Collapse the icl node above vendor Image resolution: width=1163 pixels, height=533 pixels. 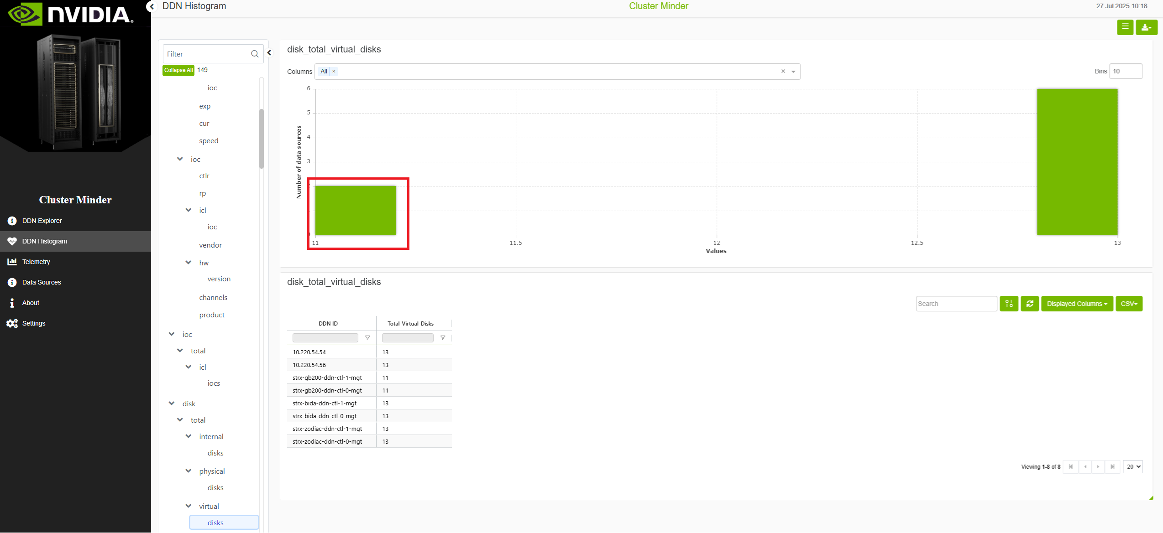pyautogui.click(x=188, y=210)
